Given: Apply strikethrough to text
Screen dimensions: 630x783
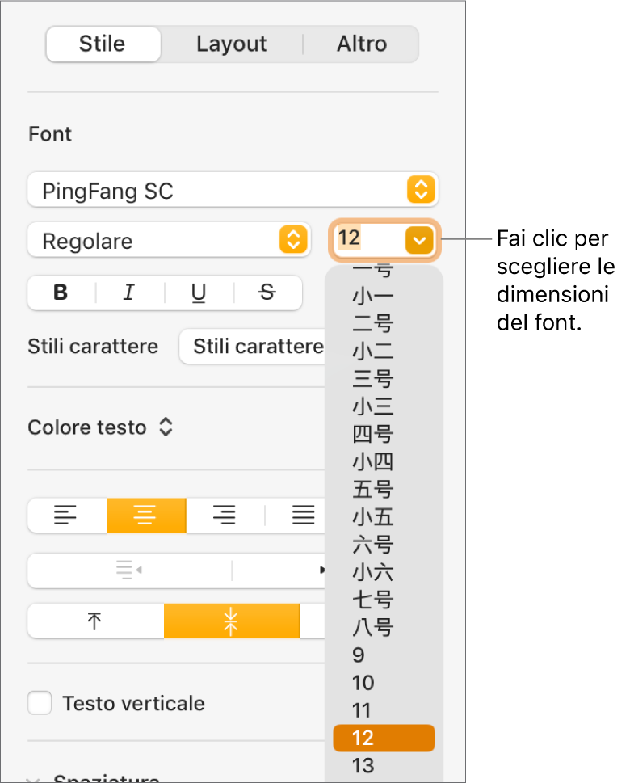Looking at the screenshot, I should 267,293.
